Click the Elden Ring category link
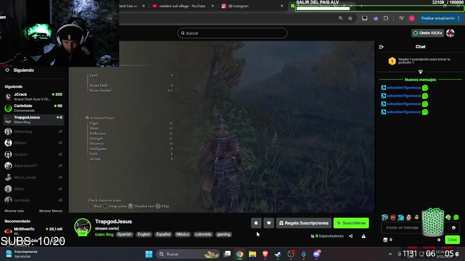Image resolution: width=465 pixels, height=261 pixels. (104, 235)
